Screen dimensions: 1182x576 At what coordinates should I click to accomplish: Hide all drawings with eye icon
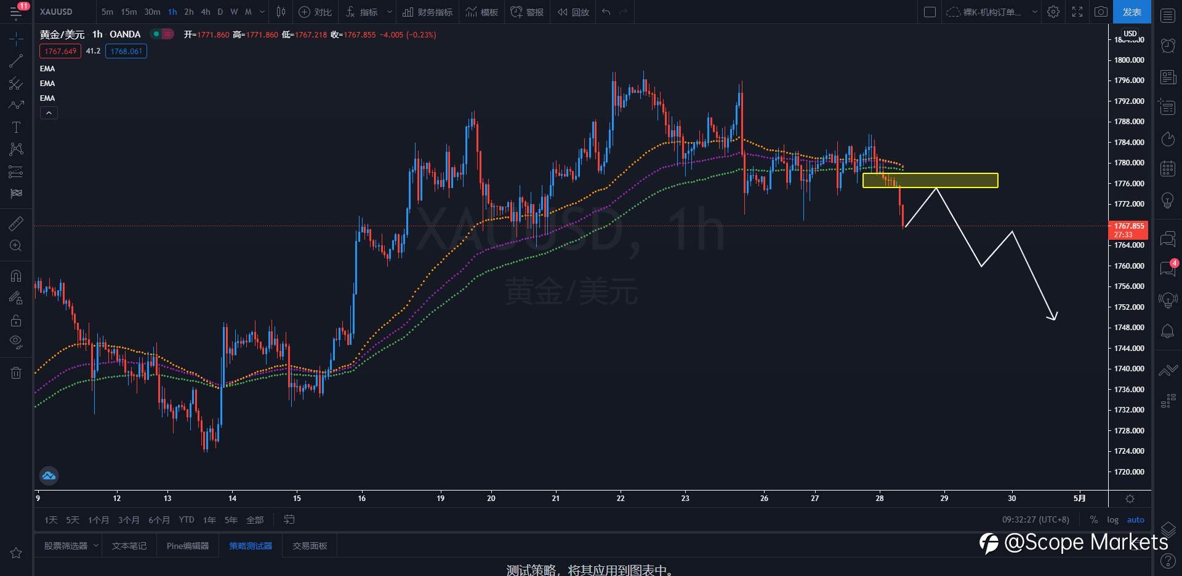pyautogui.click(x=16, y=342)
